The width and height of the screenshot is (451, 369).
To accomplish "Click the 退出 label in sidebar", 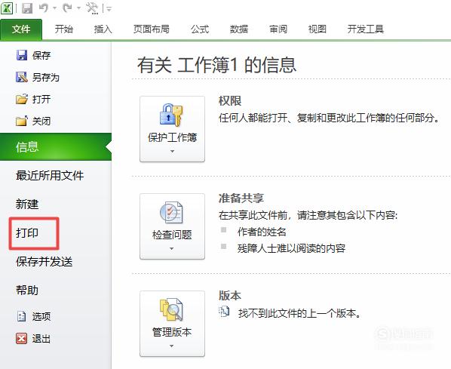I will [41, 339].
